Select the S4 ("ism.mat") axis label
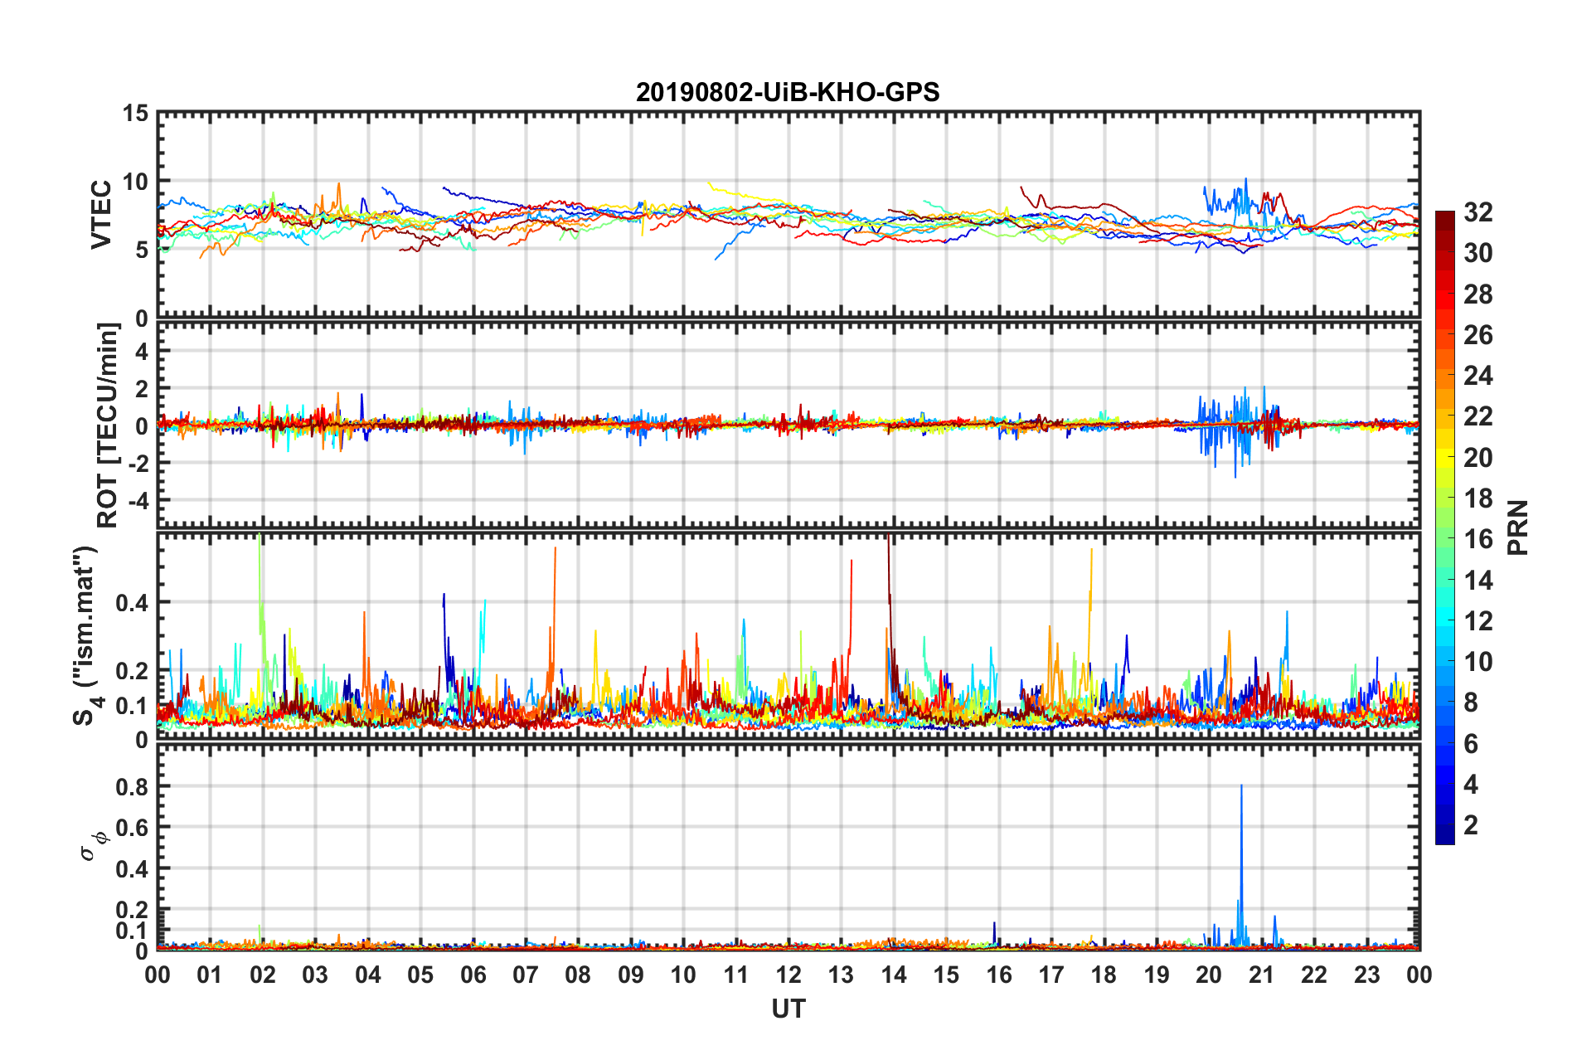The height and width of the screenshot is (1055, 1577). coord(86,635)
